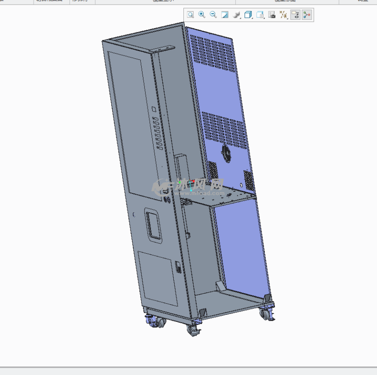The width and height of the screenshot is (377, 375).
Task: Open the shaded Display Style dropdown
Action: [237, 15]
